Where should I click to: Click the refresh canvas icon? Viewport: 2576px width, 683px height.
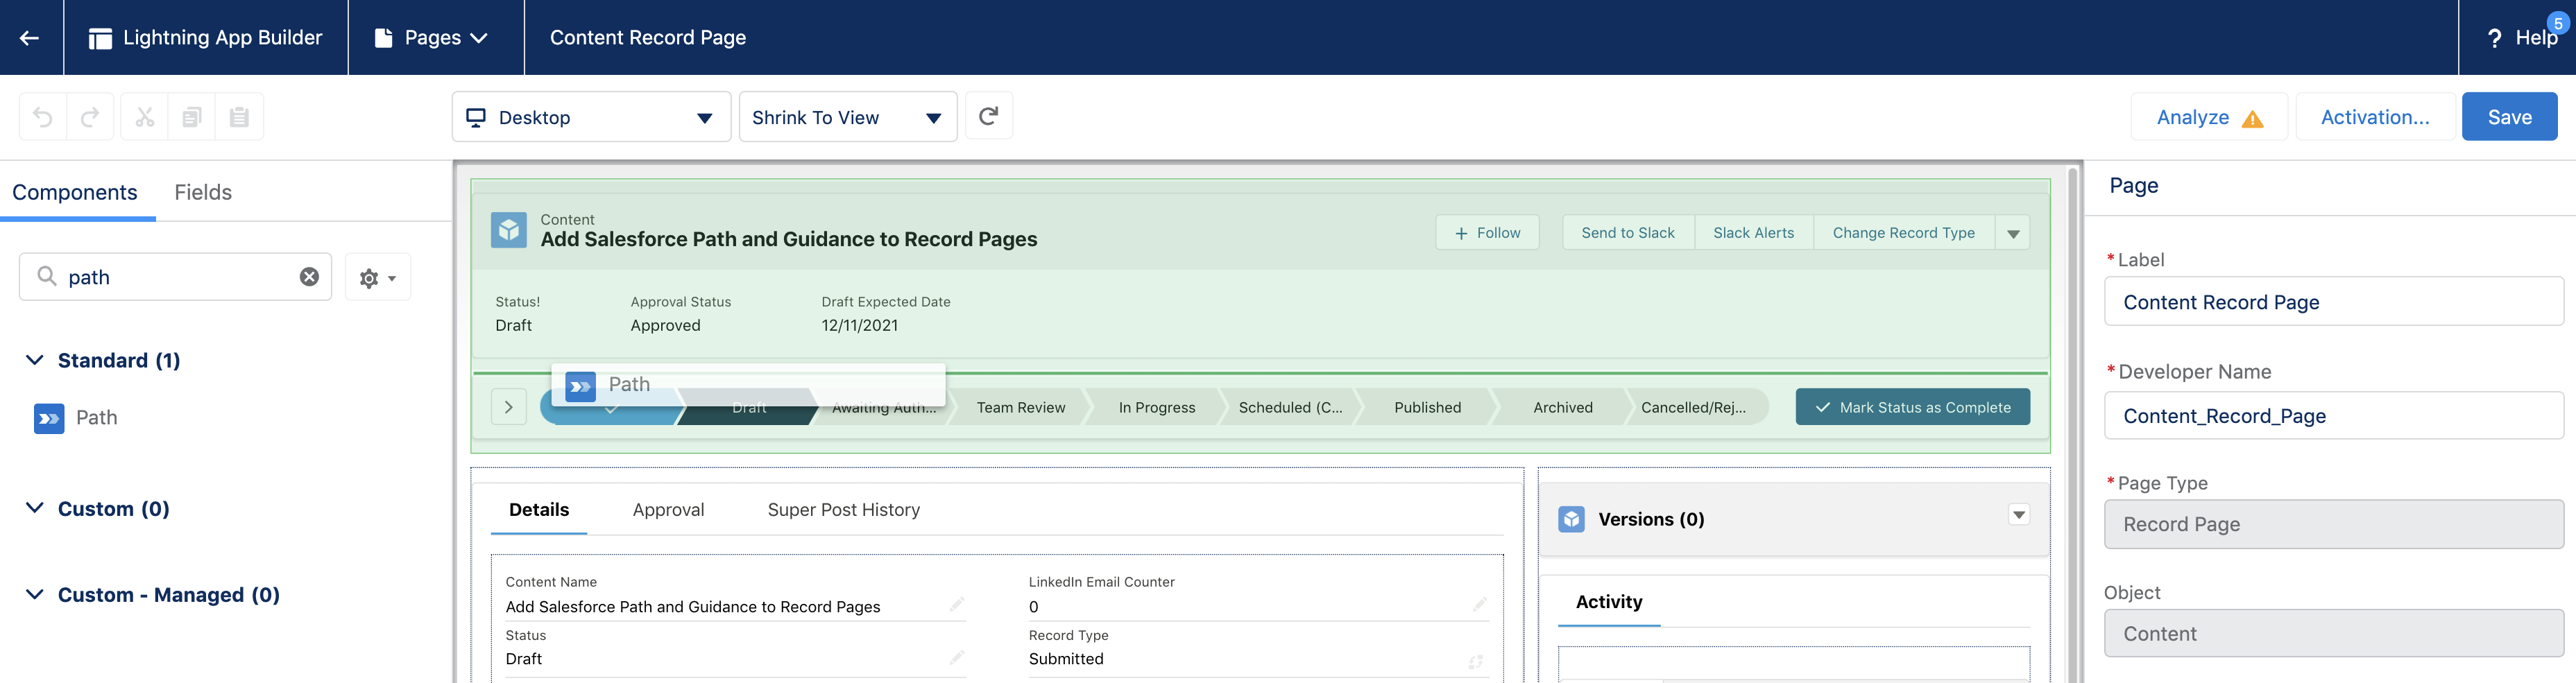988,116
